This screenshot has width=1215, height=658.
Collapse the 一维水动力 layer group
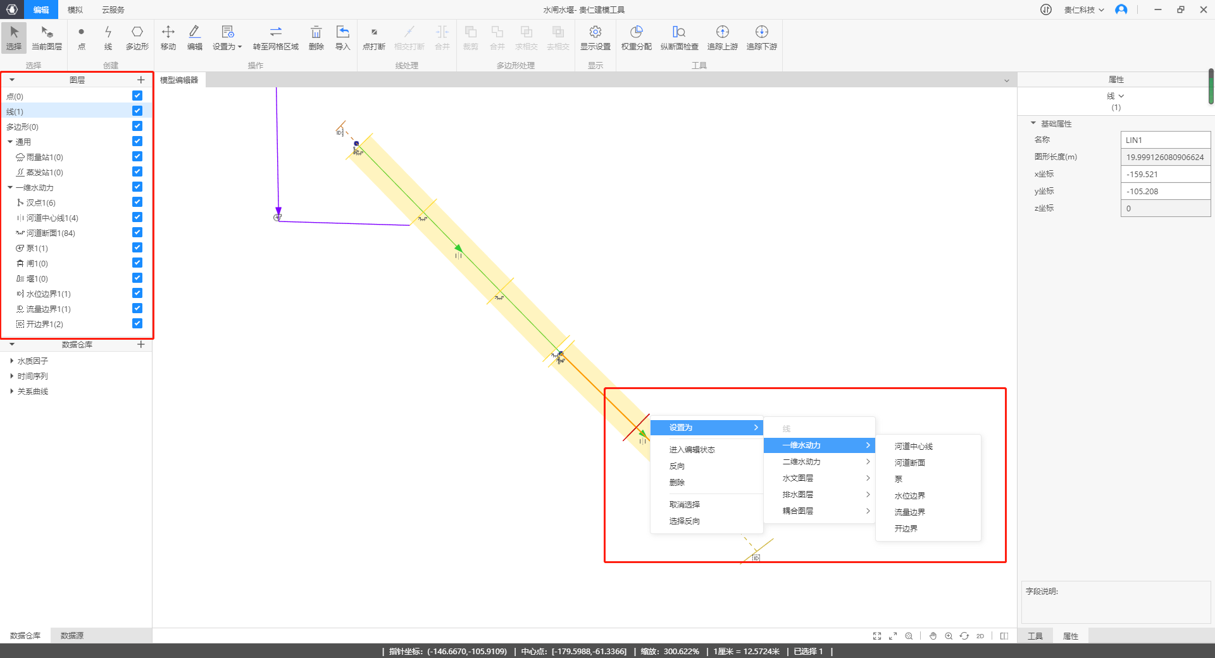(x=10, y=187)
